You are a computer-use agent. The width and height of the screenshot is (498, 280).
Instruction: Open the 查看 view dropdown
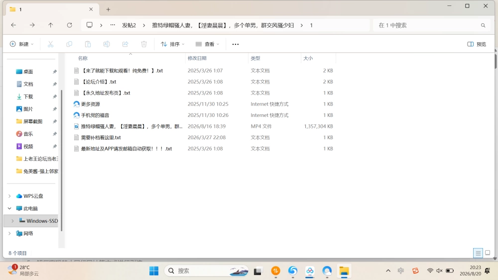pos(207,44)
